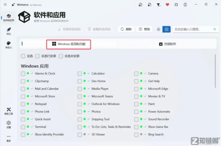The width and height of the screenshot is (221, 146).
Task: Click the large box logo beside 软件和应用 title
Action: click(24, 17)
